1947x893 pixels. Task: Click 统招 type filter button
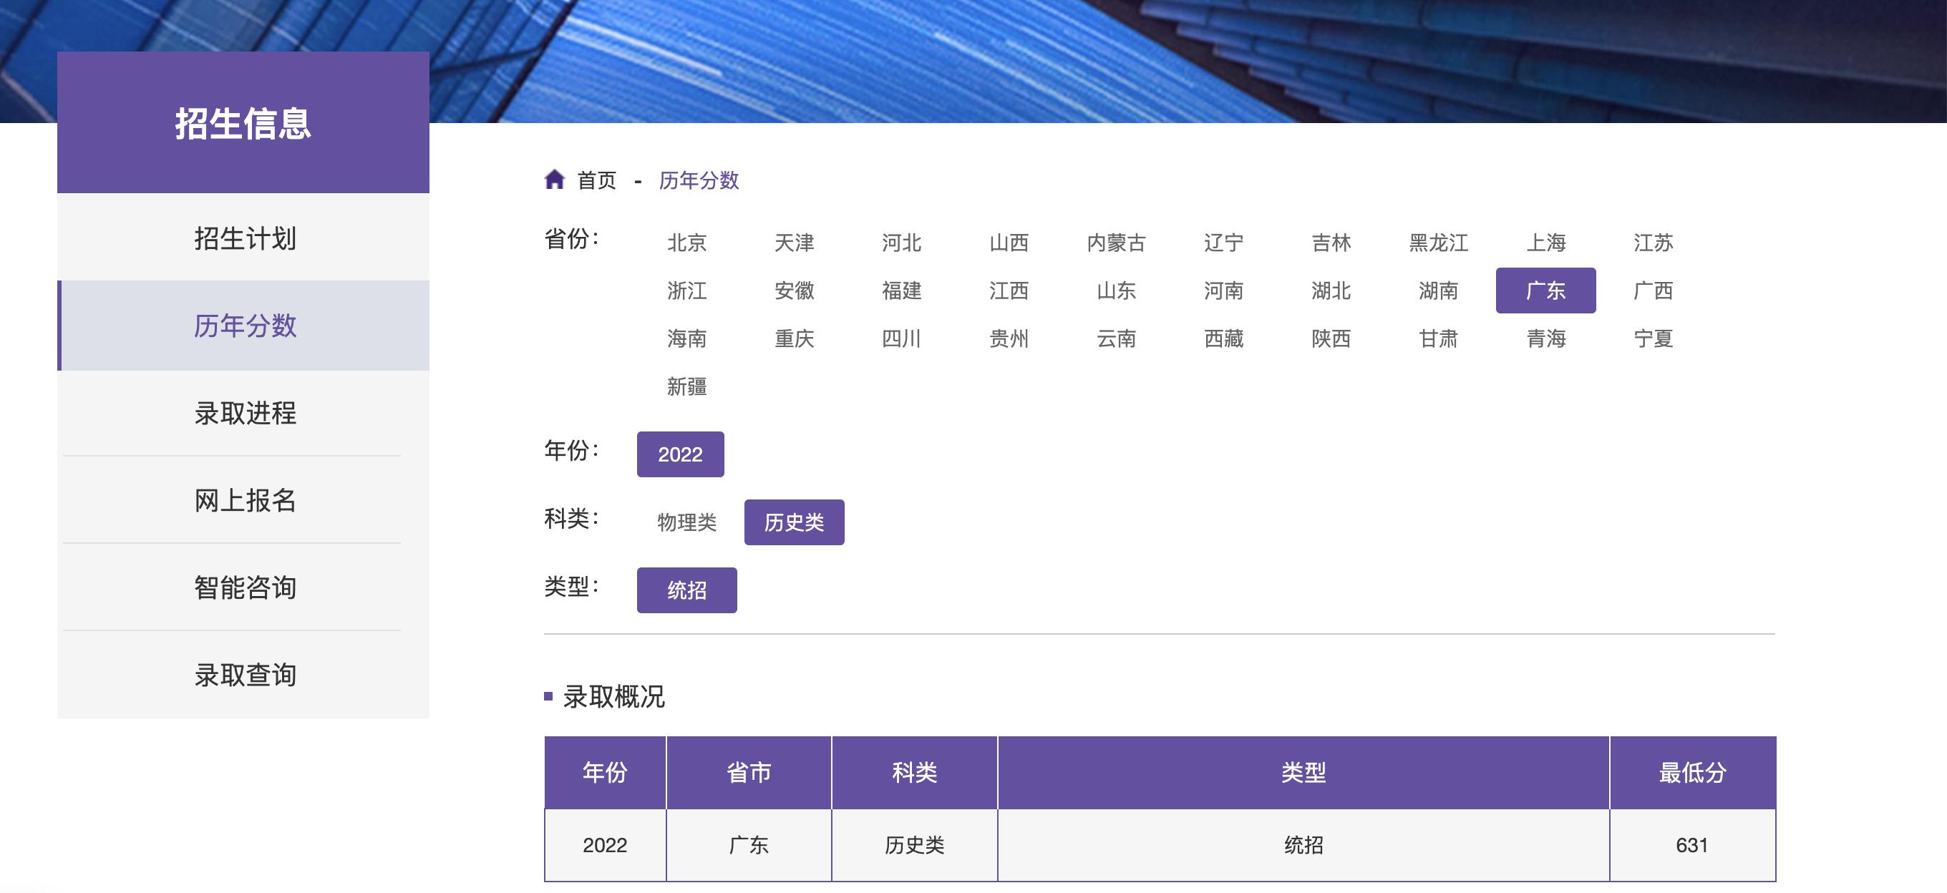686,590
